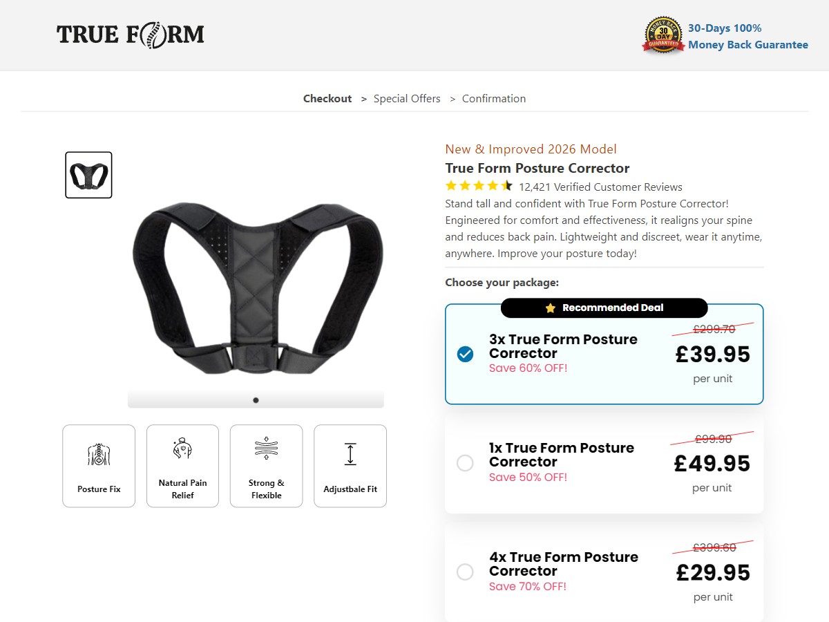Select the 1x Posture Corrector package
Screen dimensions: 829x622
[466, 463]
